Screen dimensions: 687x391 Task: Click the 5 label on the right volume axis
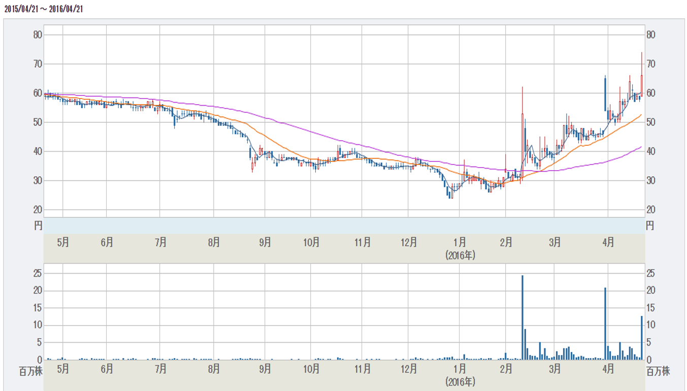pyautogui.click(x=648, y=343)
